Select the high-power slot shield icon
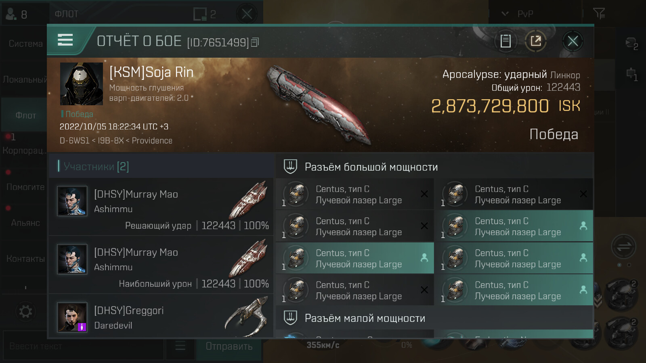The image size is (646, 363). [290, 167]
